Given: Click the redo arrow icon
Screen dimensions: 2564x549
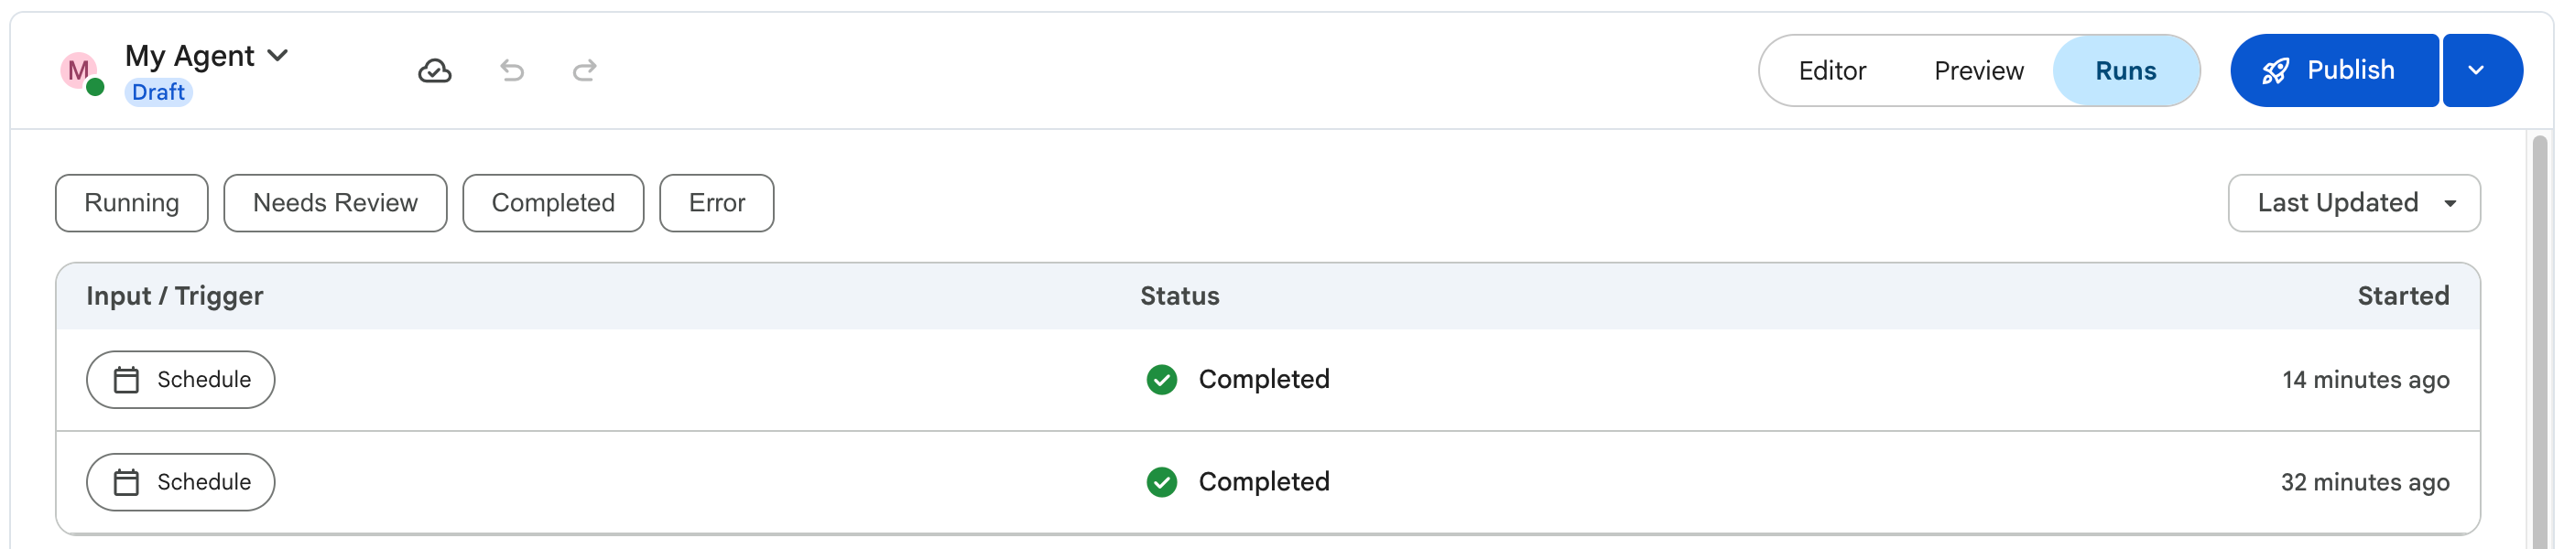Looking at the screenshot, I should pos(585,70).
